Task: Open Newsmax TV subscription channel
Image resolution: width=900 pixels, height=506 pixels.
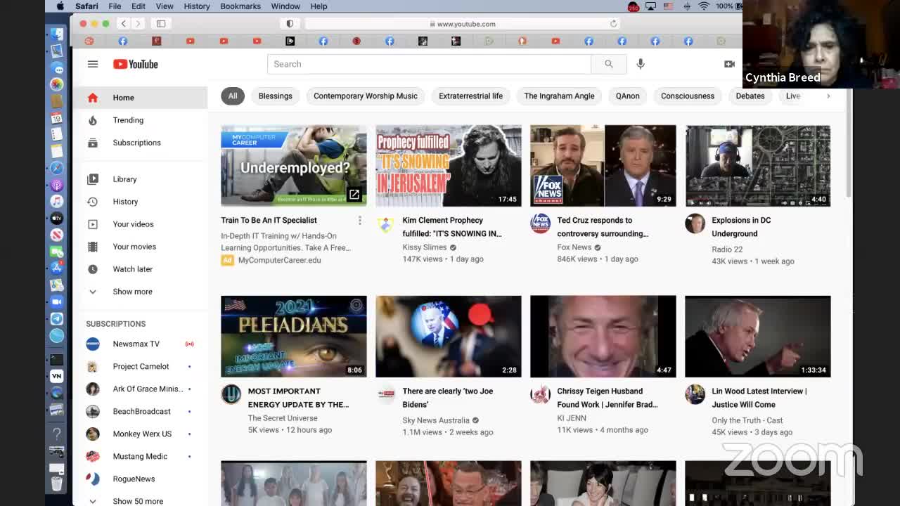Action: click(141, 344)
